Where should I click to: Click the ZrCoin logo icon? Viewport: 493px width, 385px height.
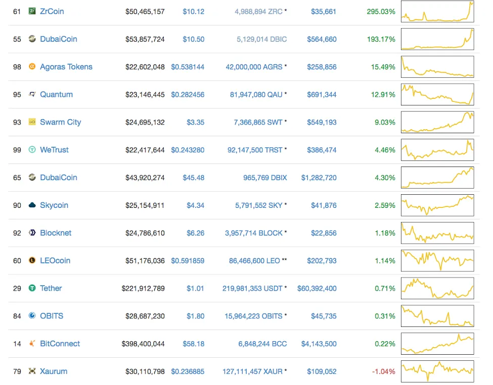coord(32,11)
